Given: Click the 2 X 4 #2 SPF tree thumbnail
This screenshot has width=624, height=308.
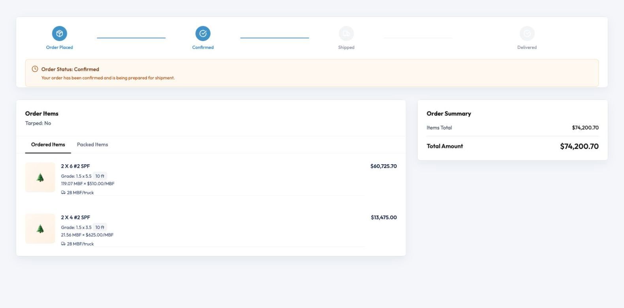Looking at the screenshot, I should 40,229.
